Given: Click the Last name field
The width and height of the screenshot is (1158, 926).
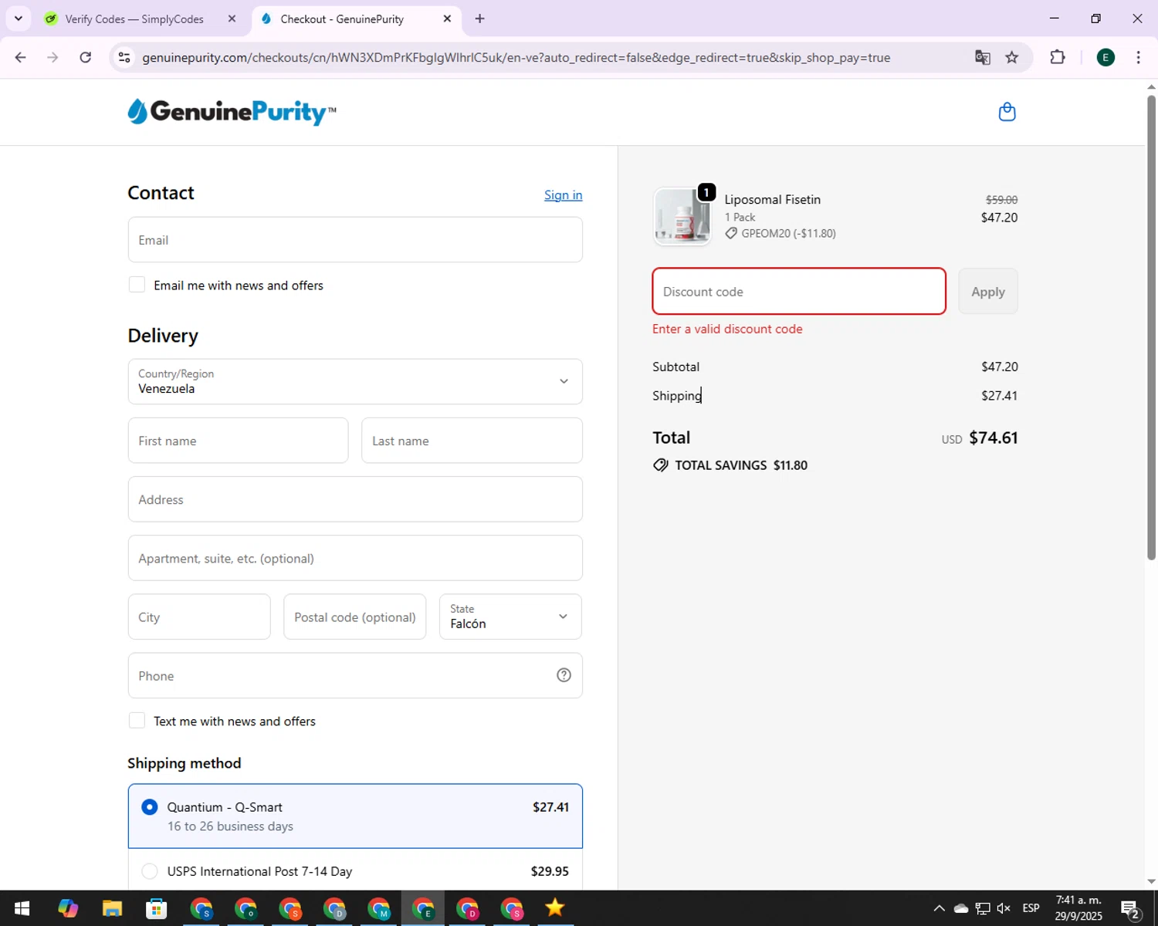Looking at the screenshot, I should click(472, 441).
